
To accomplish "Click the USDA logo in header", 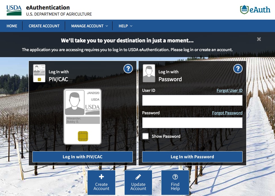I will coord(14,10).
